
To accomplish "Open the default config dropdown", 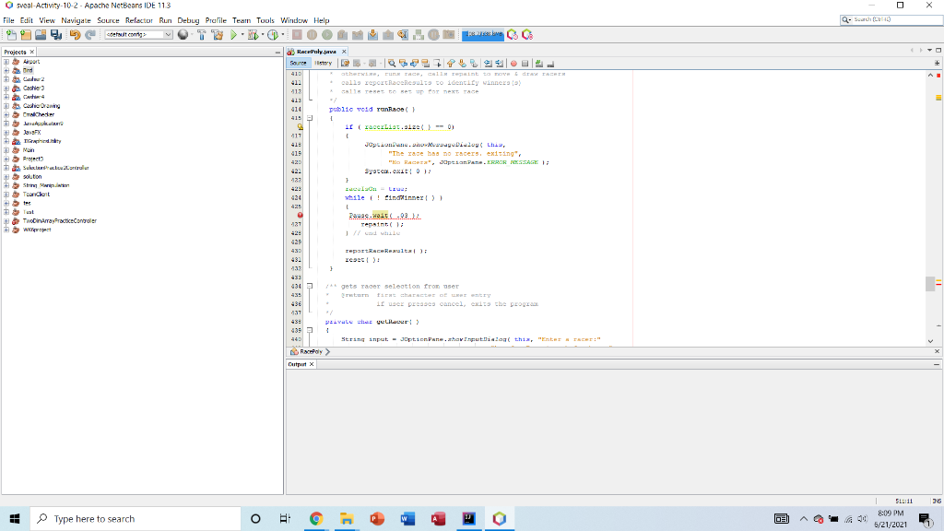I will click(x=167, y=35).
